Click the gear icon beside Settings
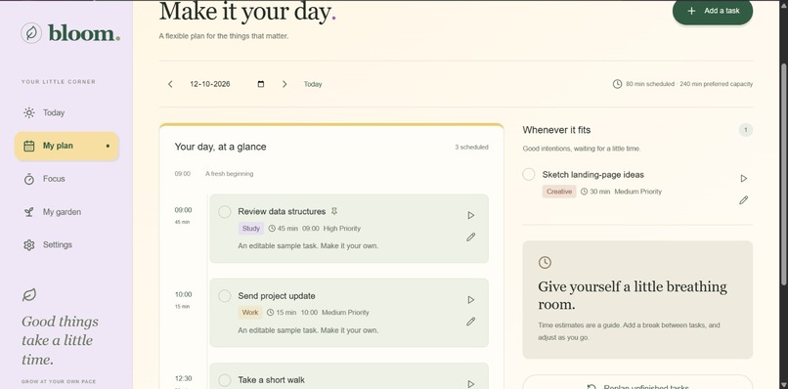 [x=29, y=244]
